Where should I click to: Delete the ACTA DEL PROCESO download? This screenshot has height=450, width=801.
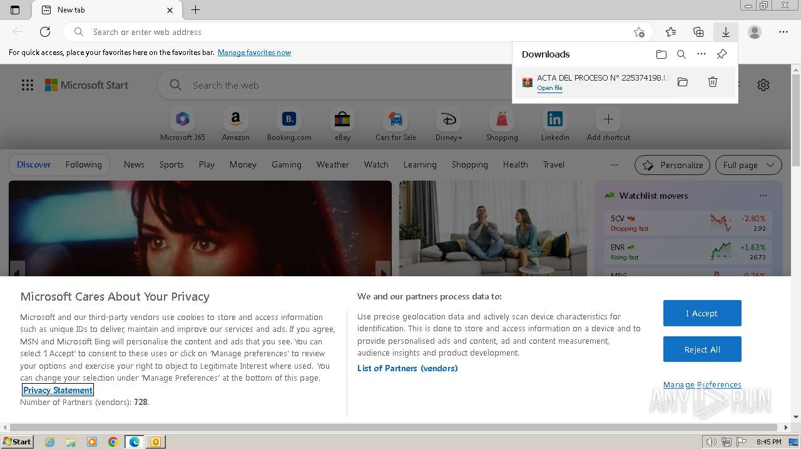pyautogui.click(x=713, y=82)
